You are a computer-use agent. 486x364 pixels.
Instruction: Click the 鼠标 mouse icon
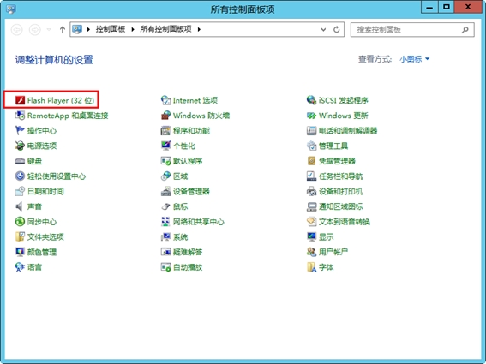tap(165, 206)
